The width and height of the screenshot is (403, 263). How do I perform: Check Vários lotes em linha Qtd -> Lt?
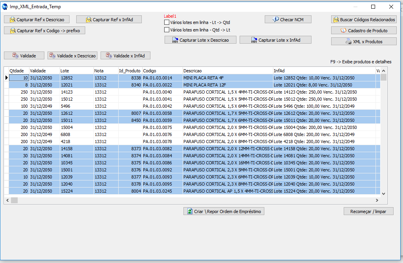[167, 30]
